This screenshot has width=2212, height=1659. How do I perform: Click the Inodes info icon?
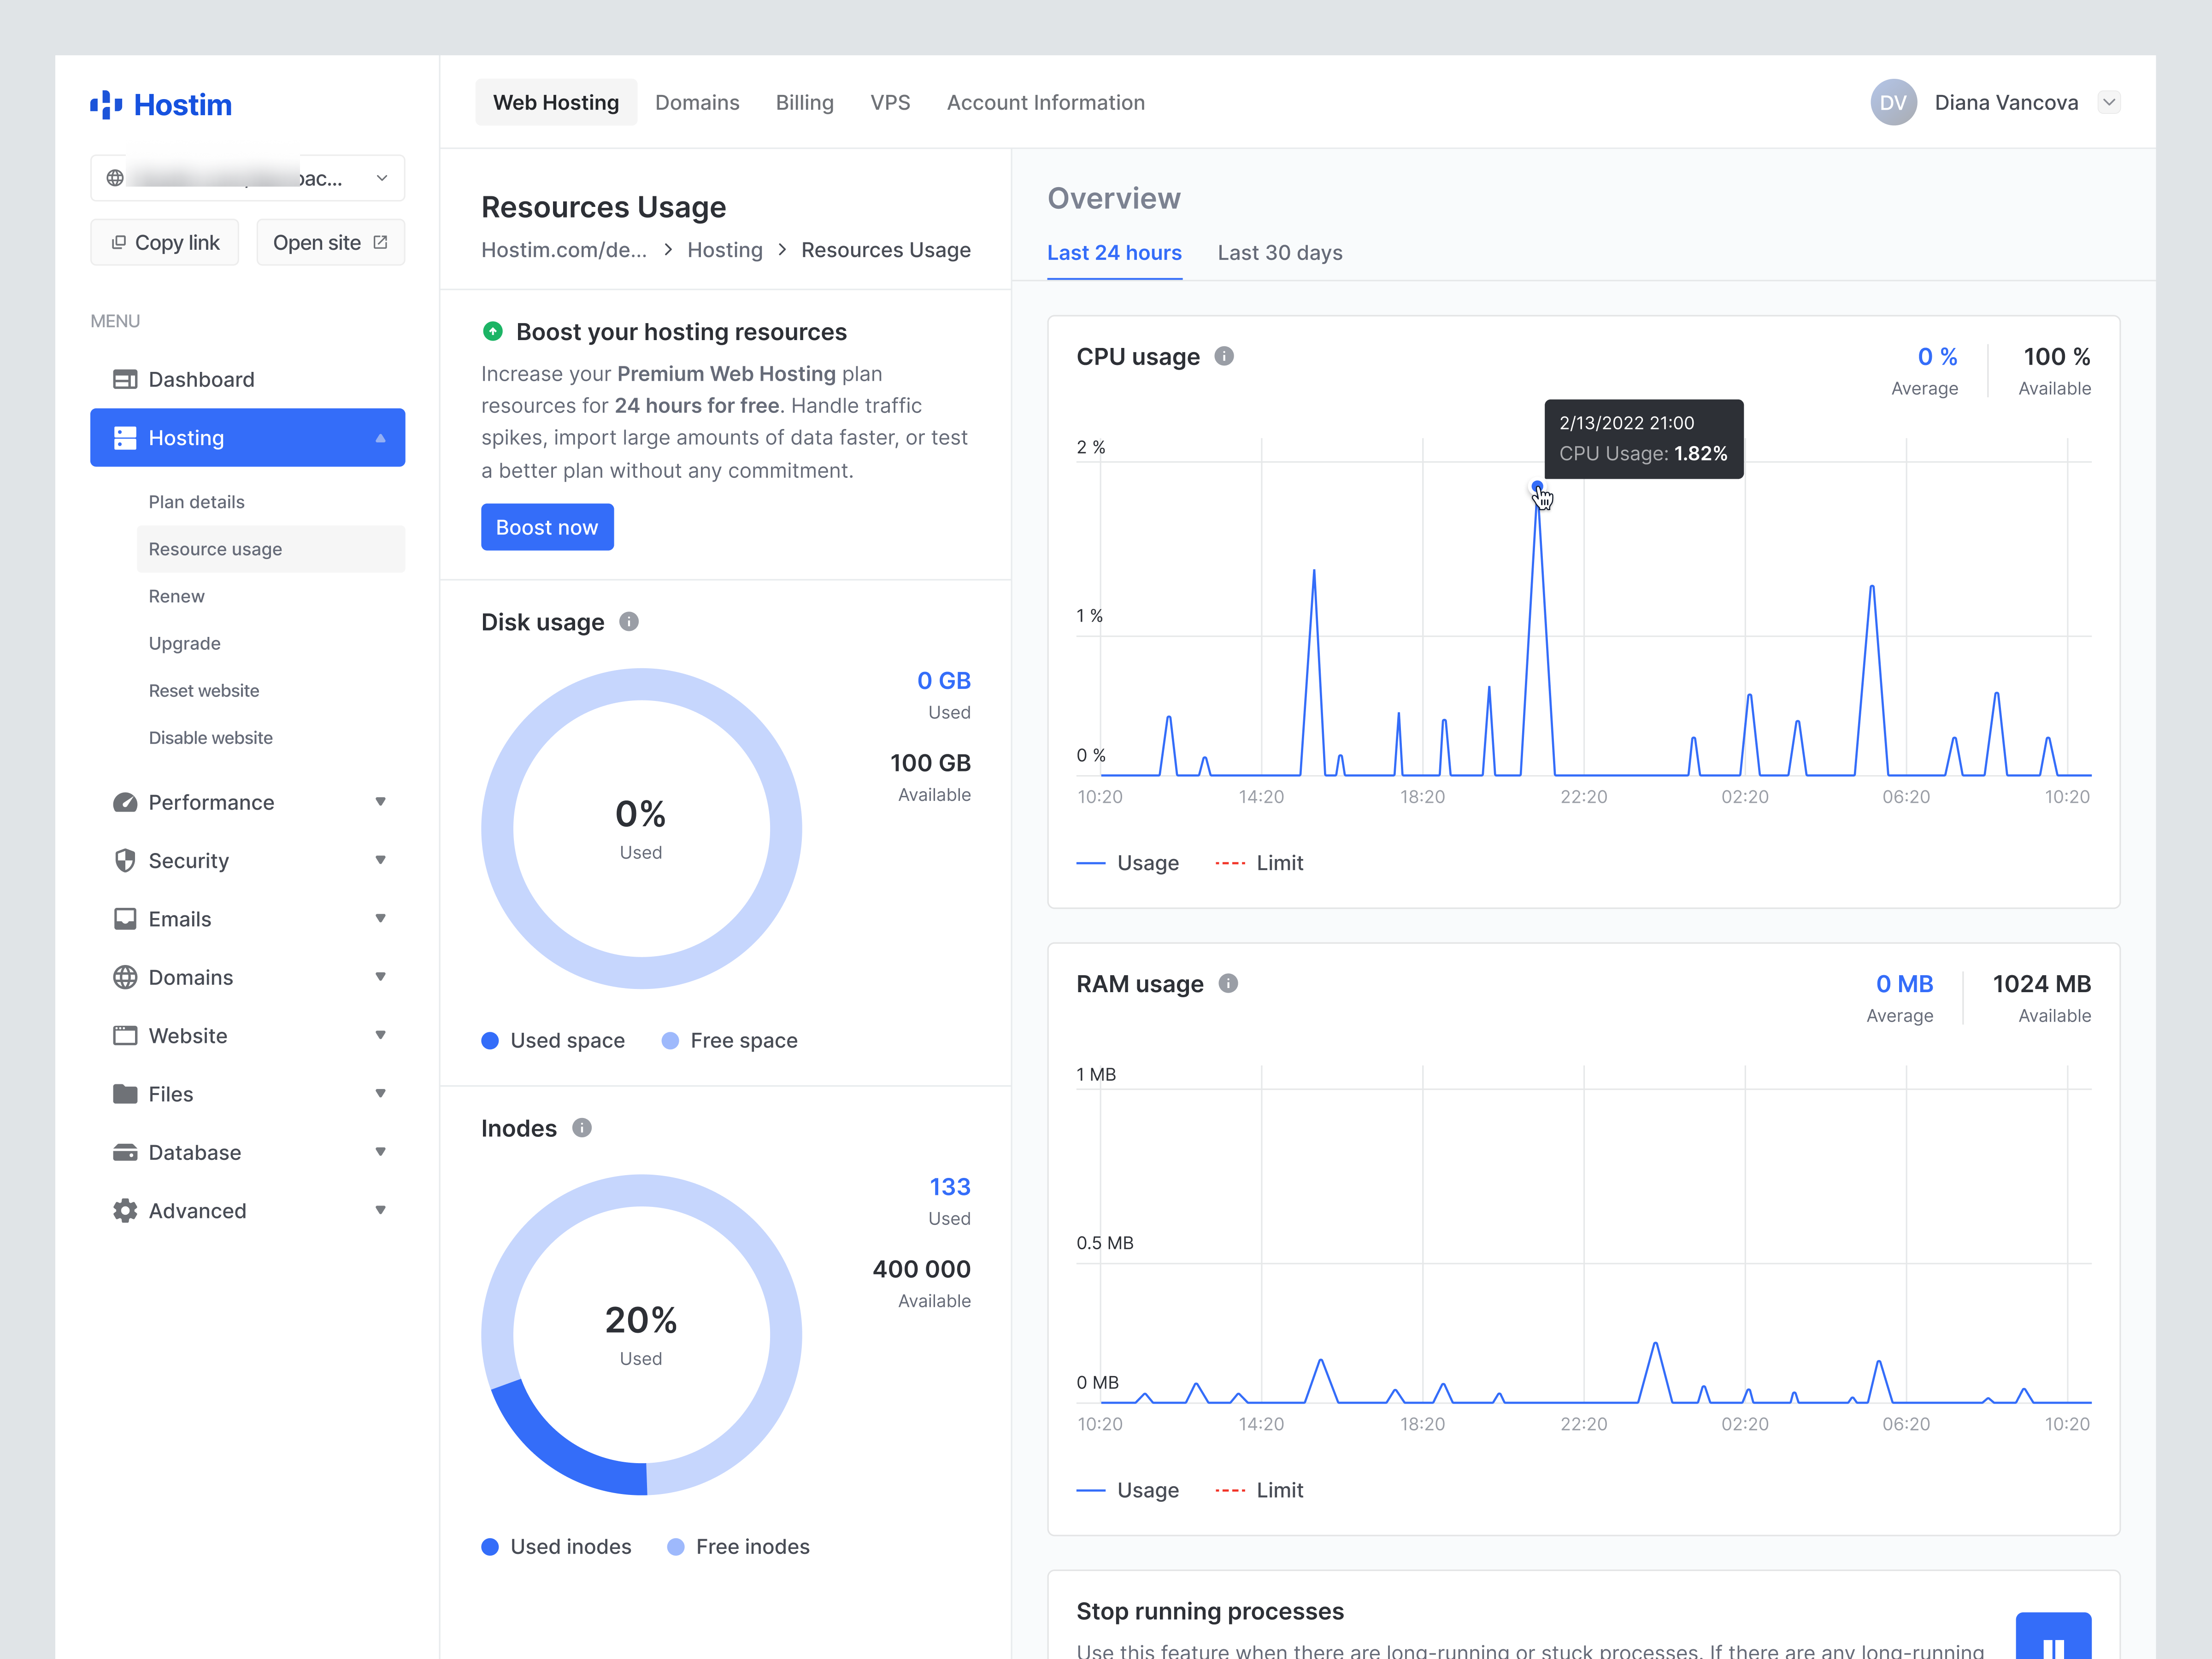point(583,1128)
